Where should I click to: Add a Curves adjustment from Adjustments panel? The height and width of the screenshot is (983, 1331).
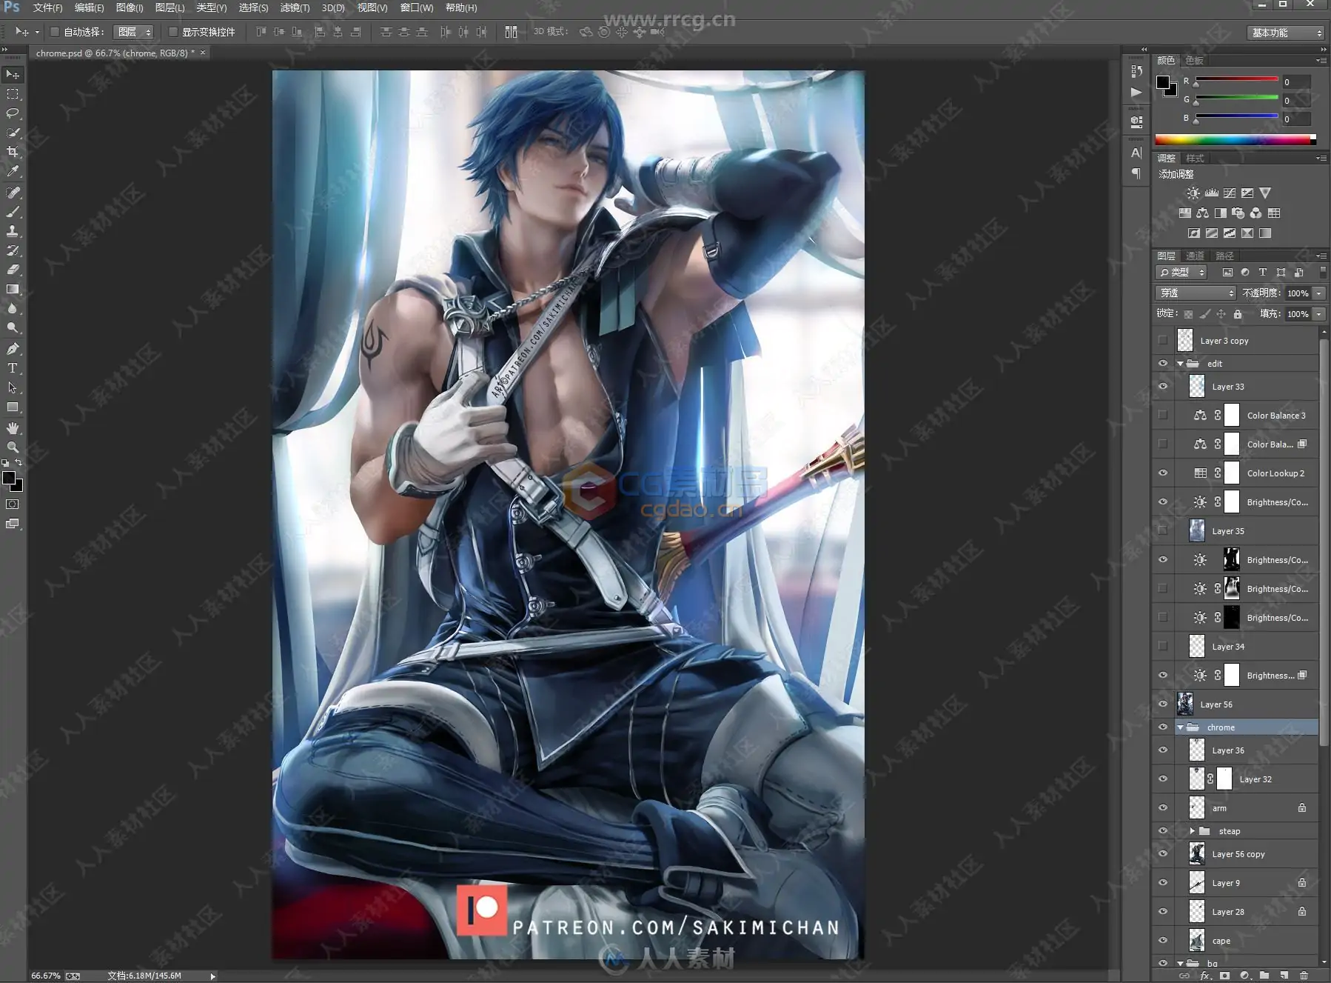1230,193
